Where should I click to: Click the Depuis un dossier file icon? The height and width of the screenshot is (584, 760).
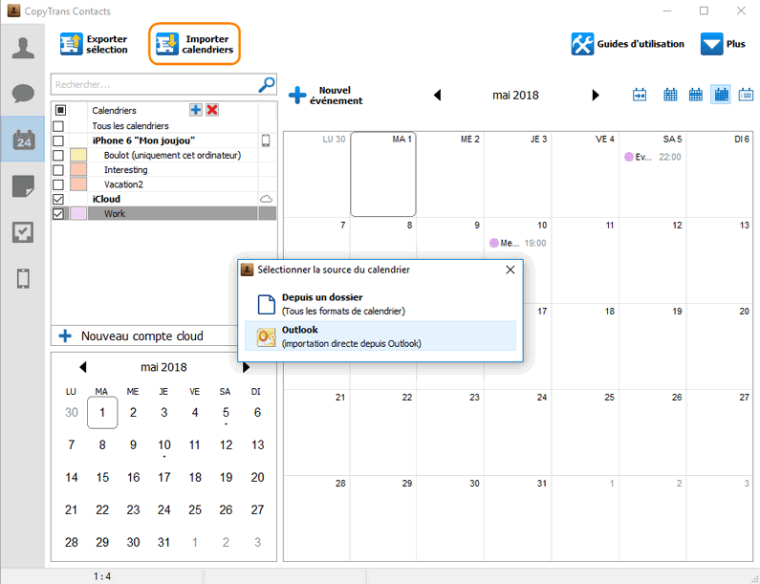[x=266, y=304]
